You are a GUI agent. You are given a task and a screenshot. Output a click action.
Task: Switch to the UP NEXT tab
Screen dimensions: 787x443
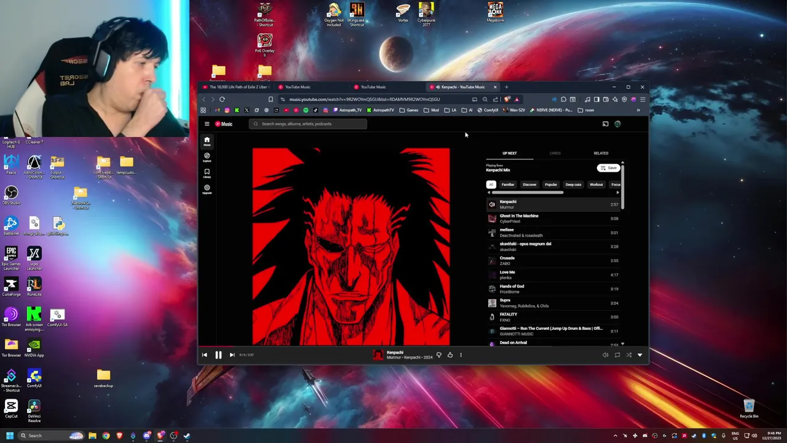[x=509, y=153]
